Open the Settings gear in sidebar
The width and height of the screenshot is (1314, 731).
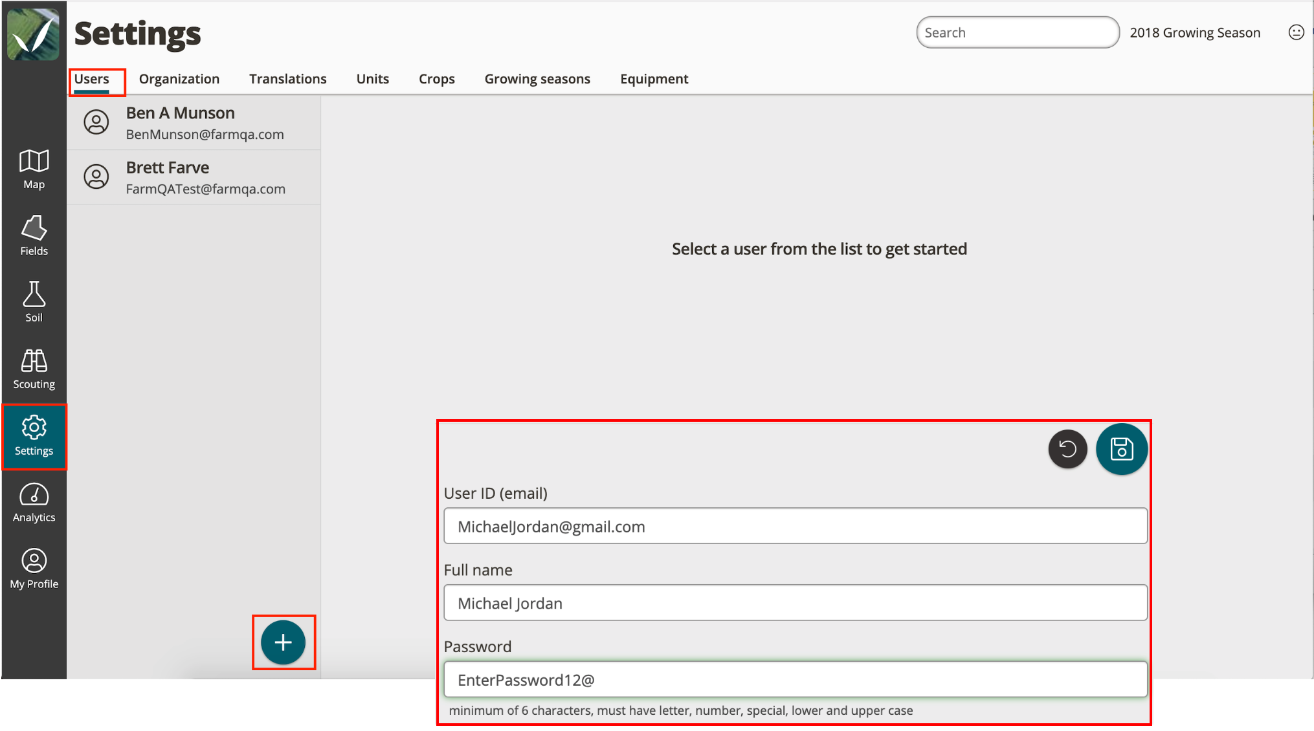pyautogui.click(x=34, y=437)
